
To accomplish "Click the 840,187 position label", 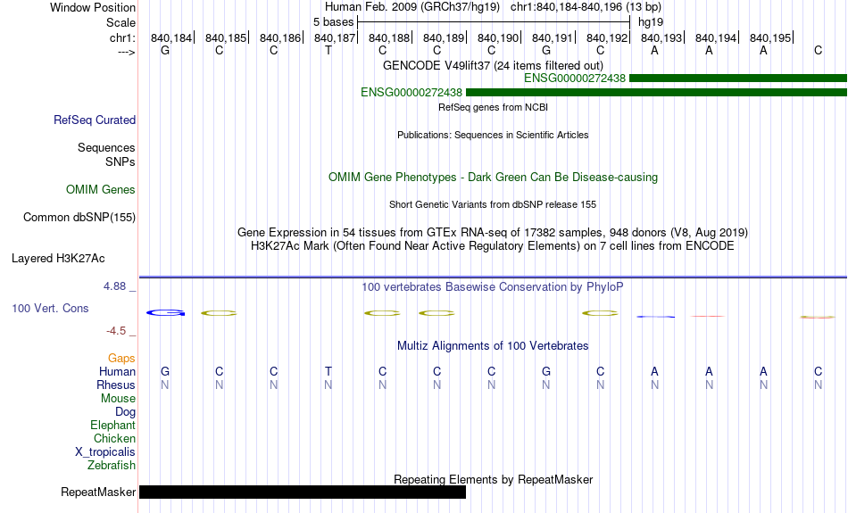I will coord(335,37).
